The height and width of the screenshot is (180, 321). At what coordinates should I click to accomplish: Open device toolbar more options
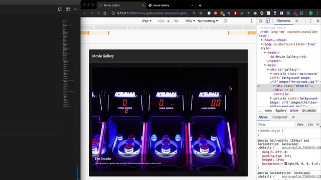click(251, 21)
